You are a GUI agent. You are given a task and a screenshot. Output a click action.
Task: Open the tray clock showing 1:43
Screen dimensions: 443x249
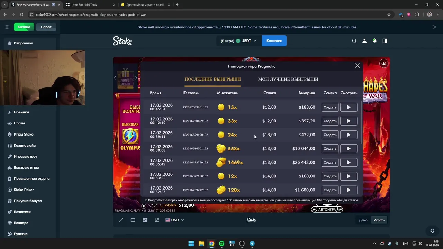[x=432, y=243]
